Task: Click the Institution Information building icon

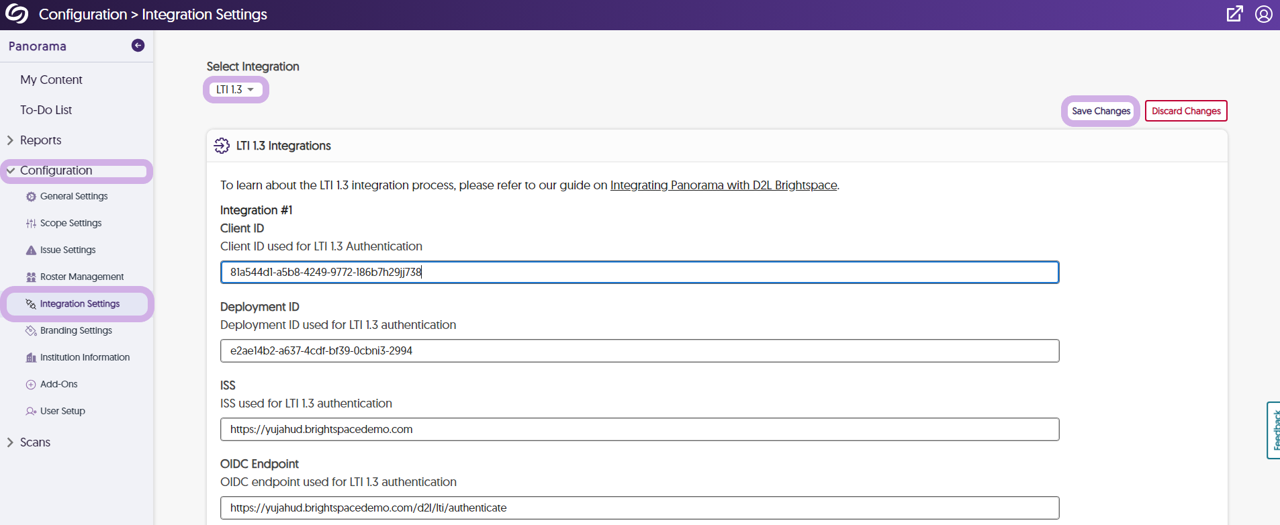Action: pyautogui.click(x=31, y=358)
